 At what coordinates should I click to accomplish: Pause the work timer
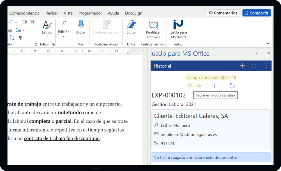pos(213,86)
